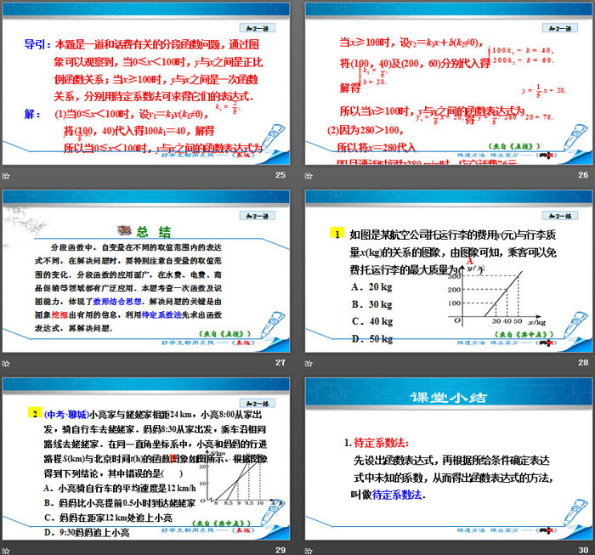This screenshot has height=555, width=595.
Task: Click the pen illustration on slide 25
Action: tap(273, 137)
